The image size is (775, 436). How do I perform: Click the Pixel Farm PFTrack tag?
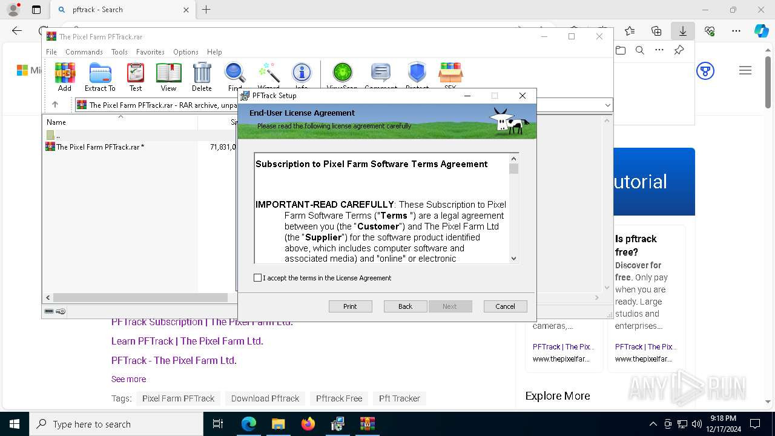(178, 398)
